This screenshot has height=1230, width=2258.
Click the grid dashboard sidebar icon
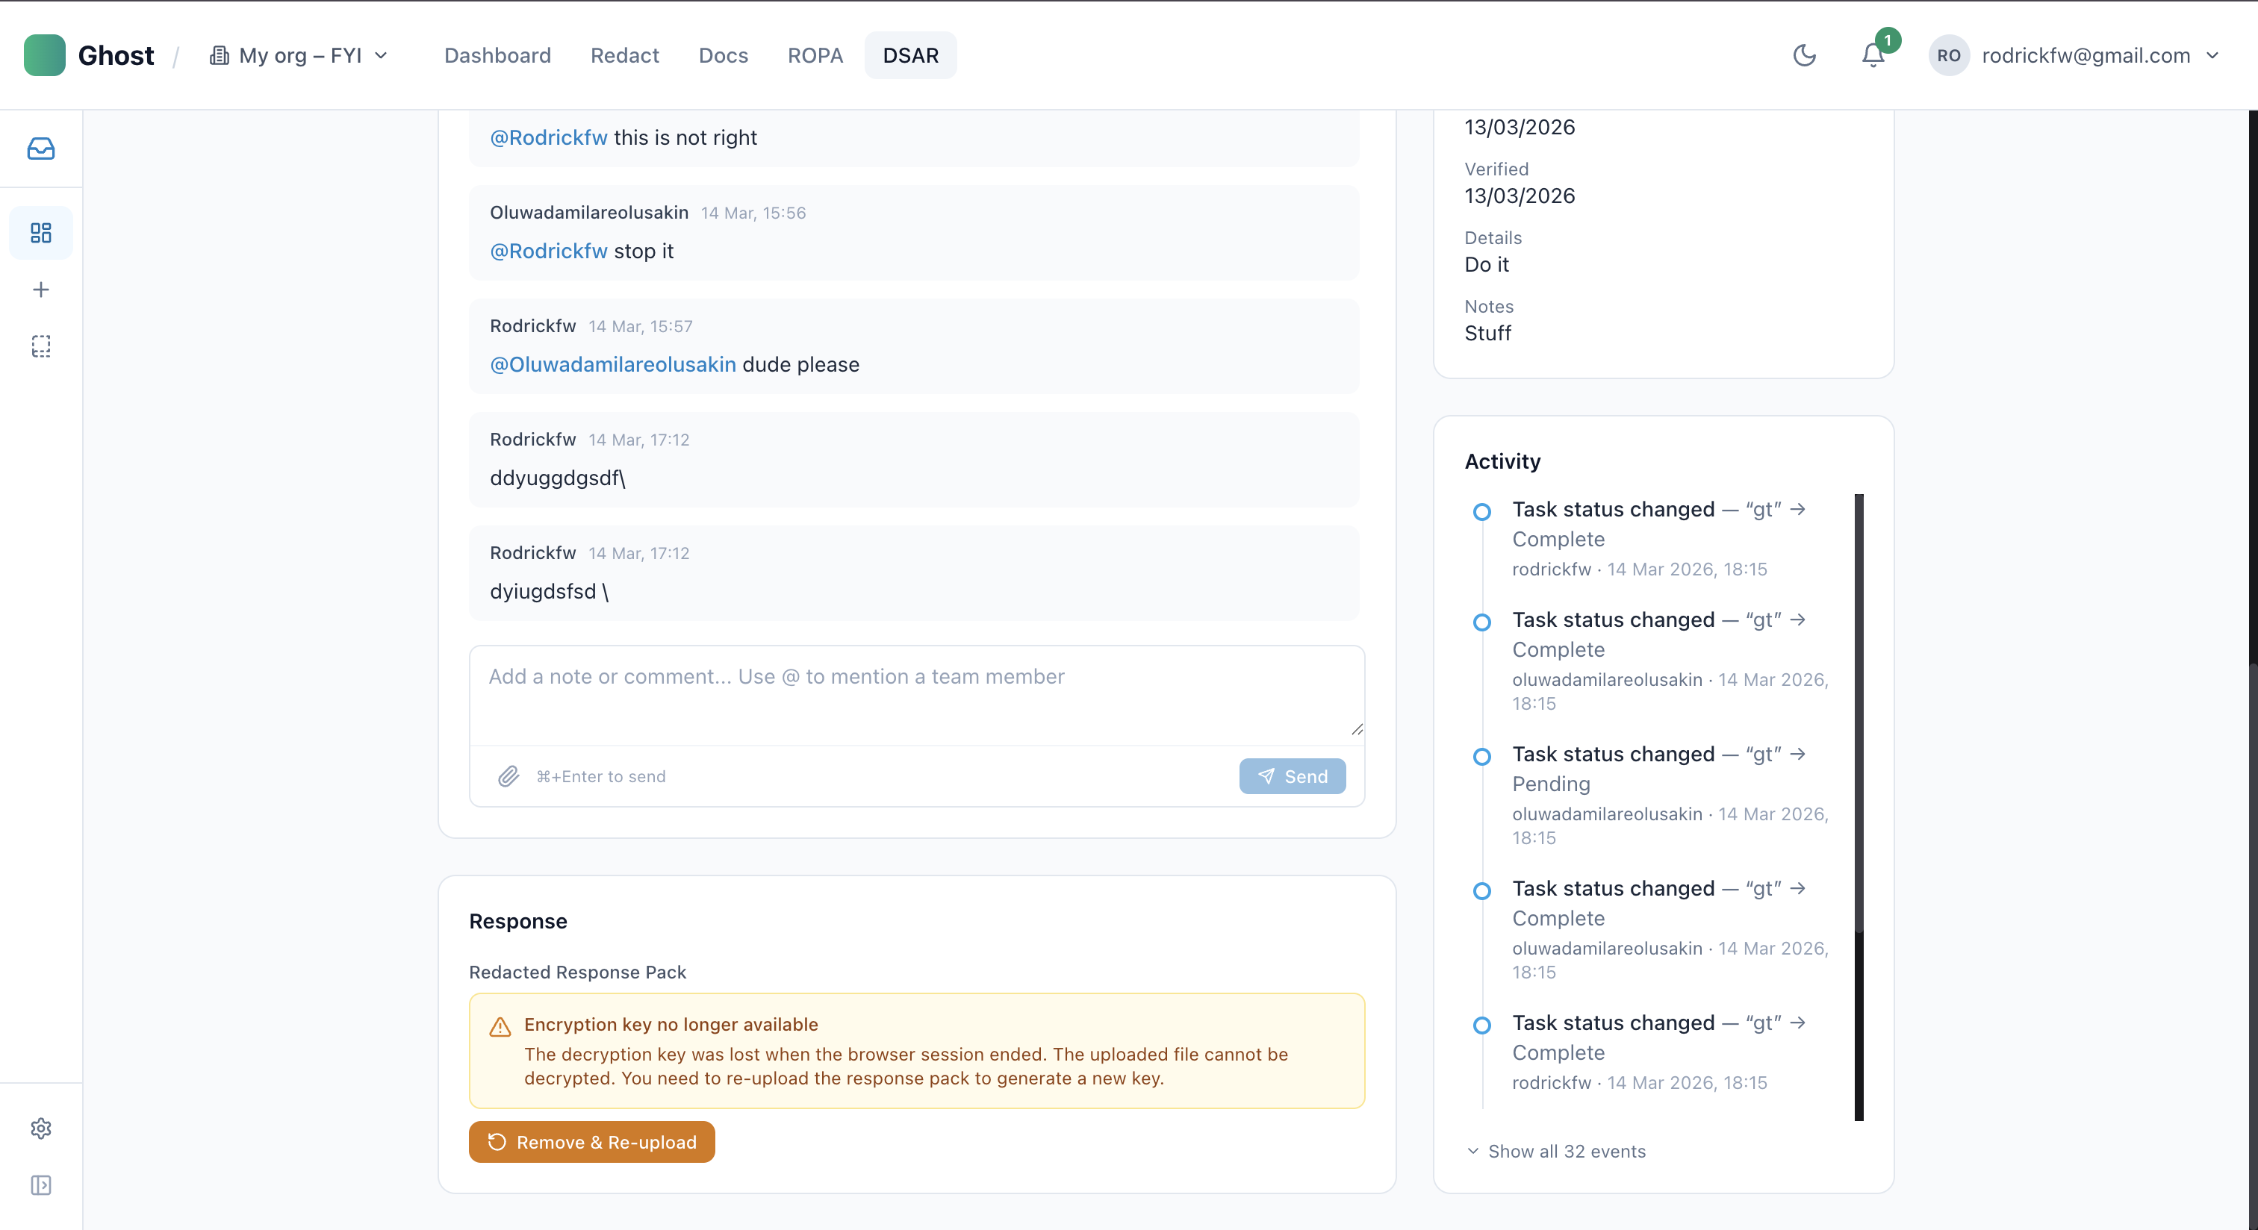click(40, 232)
